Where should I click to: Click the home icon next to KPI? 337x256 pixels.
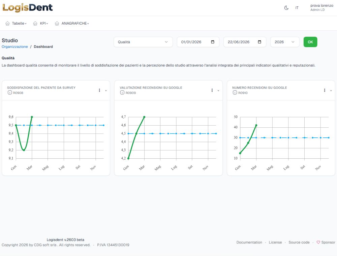(35, 23)
